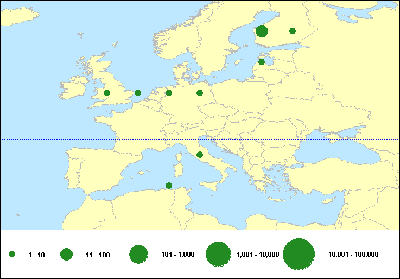
Task: Click the large green marker over southern Finland
Action: coord(262,31)
